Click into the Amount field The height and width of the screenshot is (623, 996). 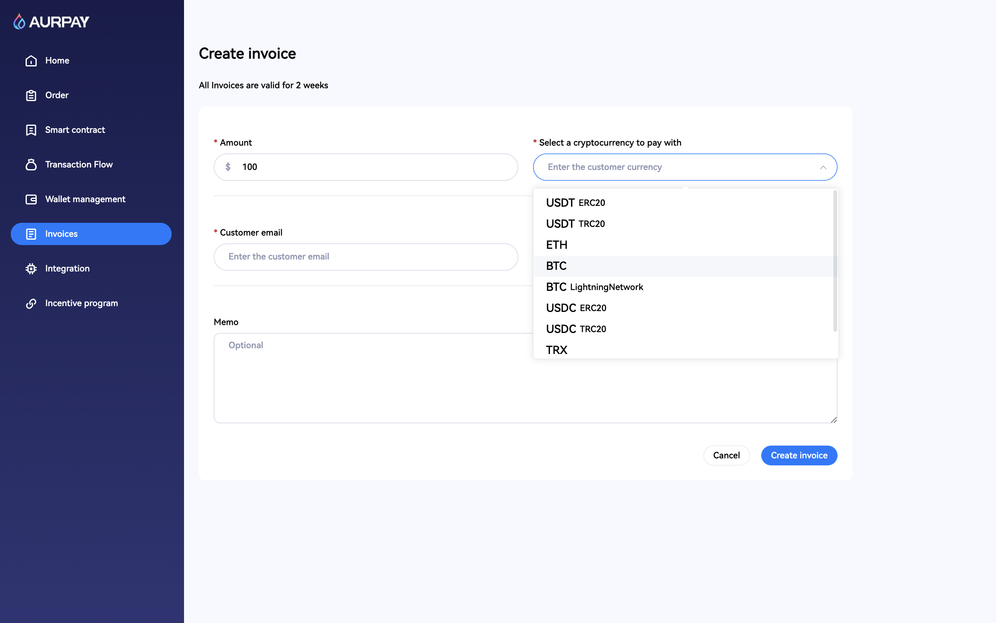[371, 167]
